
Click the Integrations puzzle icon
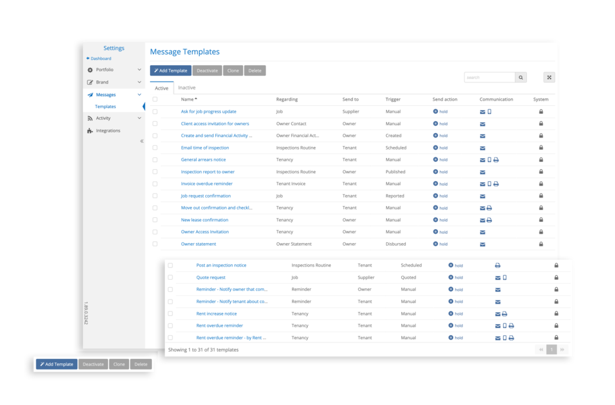90,131
